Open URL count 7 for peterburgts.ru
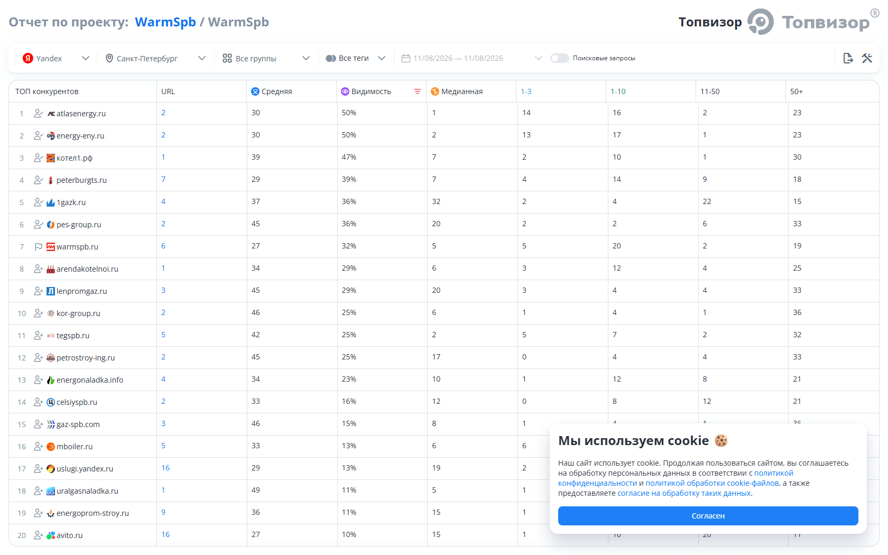Viewport: 888px width, 555px height. tap(163, 179)
